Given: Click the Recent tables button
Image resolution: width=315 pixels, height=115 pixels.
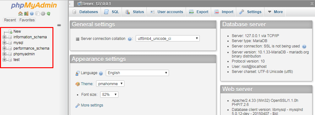Looking at the screenshot, I should point(10,20).
